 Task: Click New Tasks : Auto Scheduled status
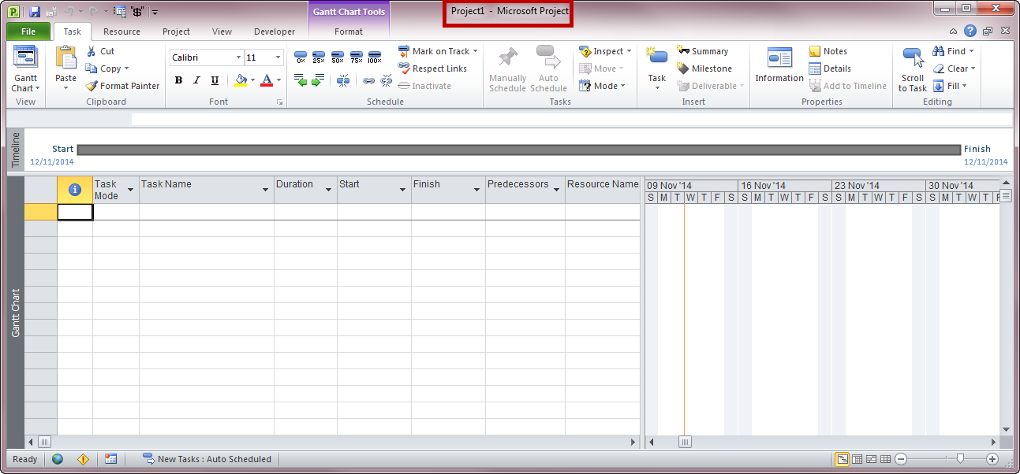pos(207,459)
